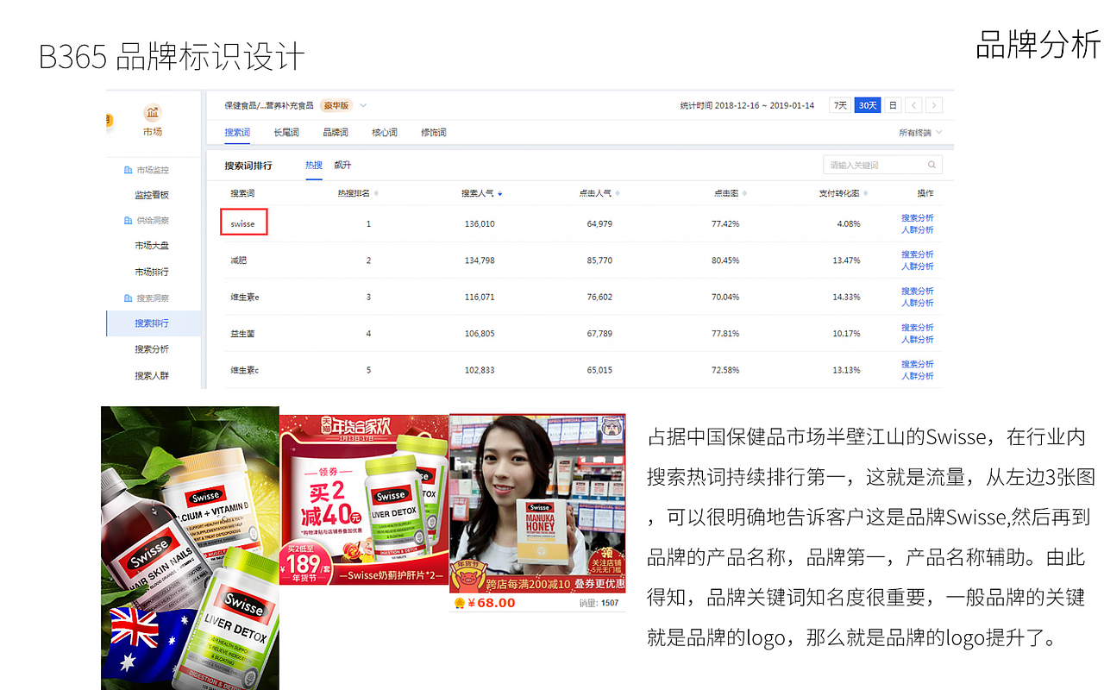Open the 所有终端 terminal dropdown
The image size is (1104, 690).
pos(920,133)
